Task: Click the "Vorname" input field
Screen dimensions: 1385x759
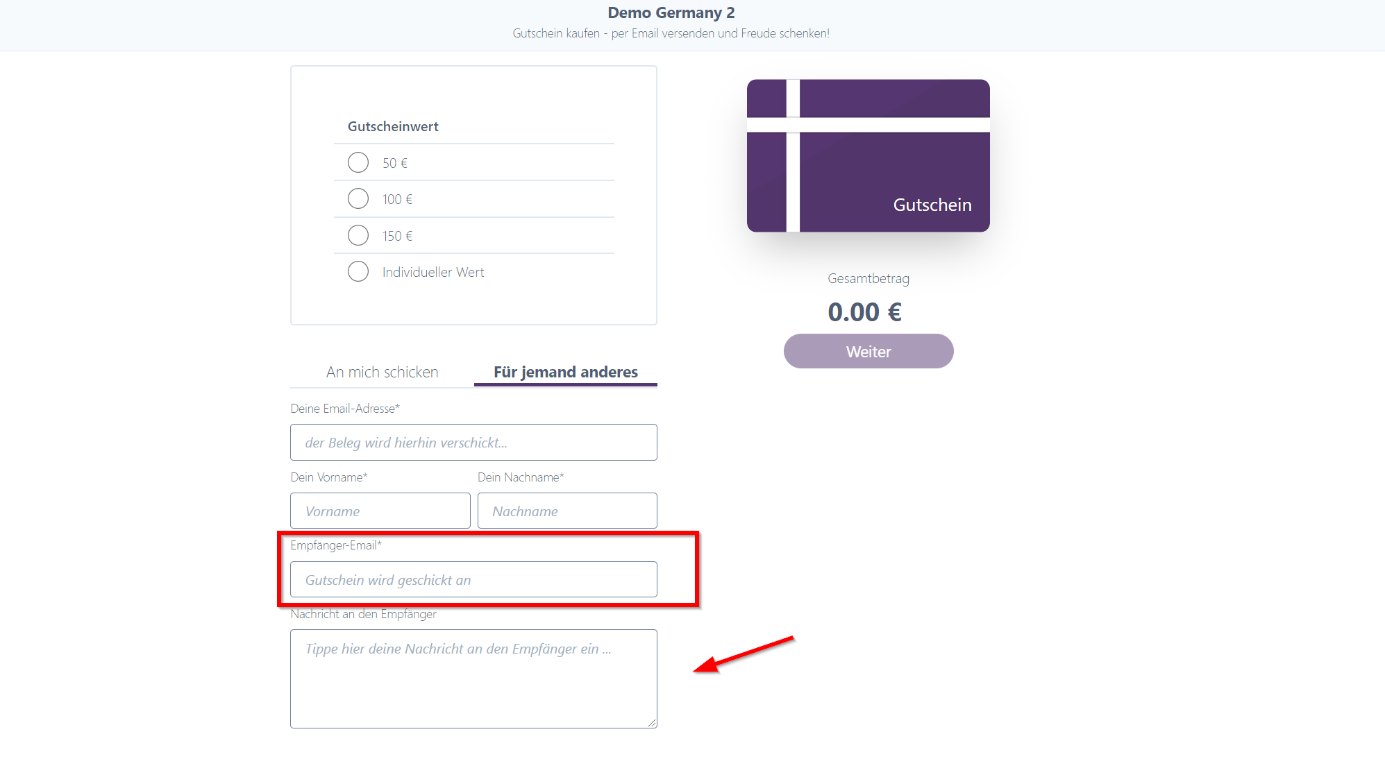Action: tap(380, 511)
